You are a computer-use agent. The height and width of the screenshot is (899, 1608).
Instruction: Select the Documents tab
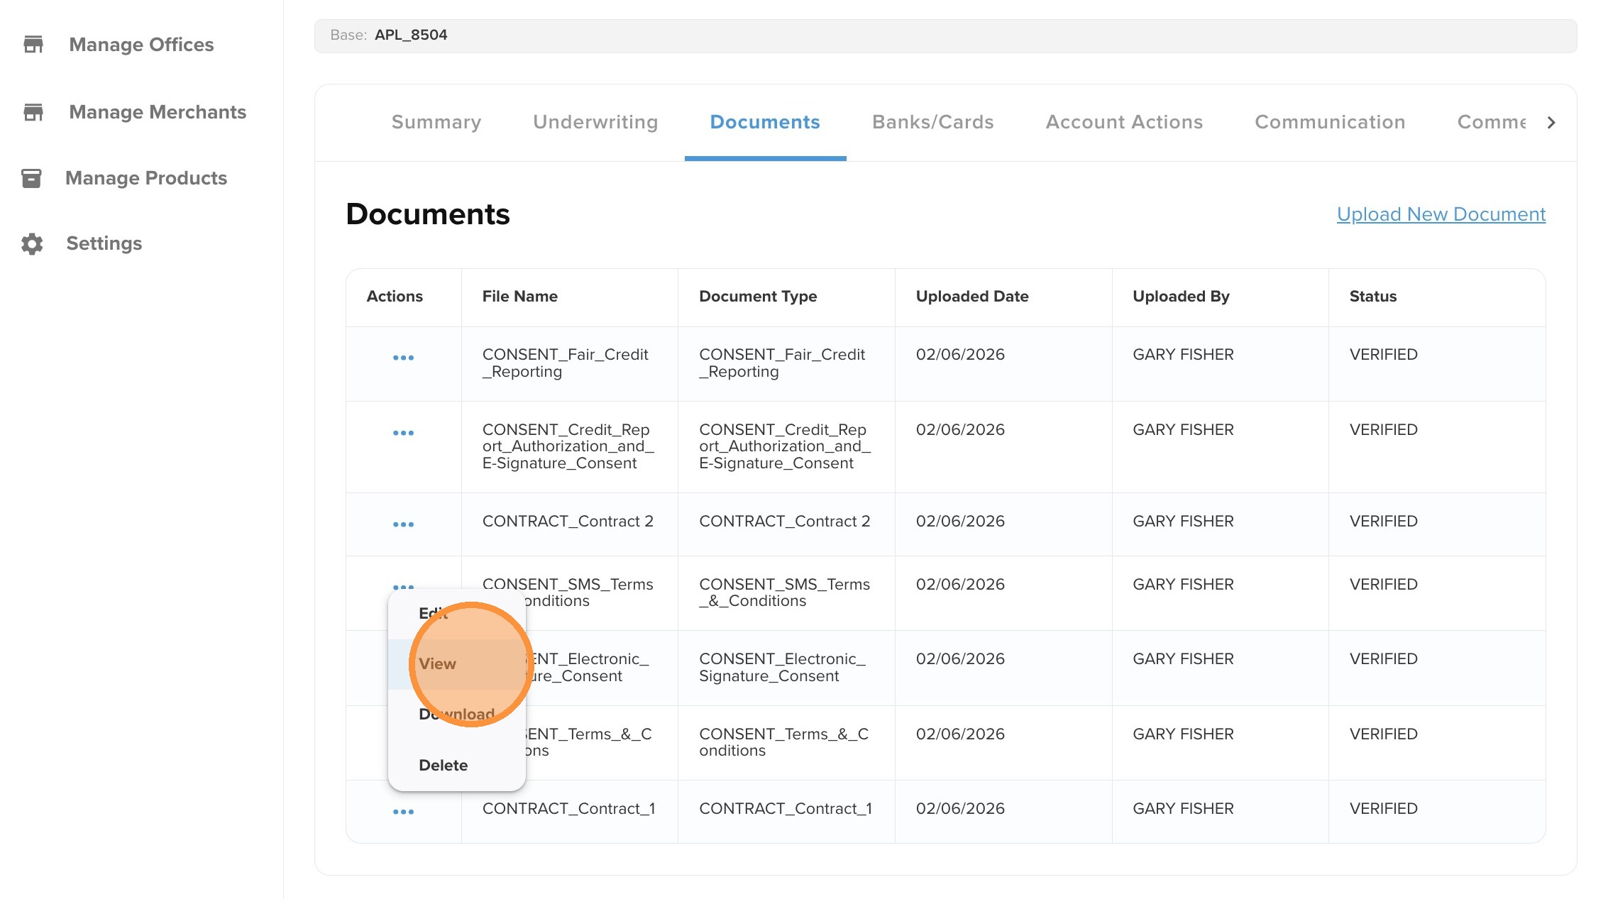click(765, 122)
